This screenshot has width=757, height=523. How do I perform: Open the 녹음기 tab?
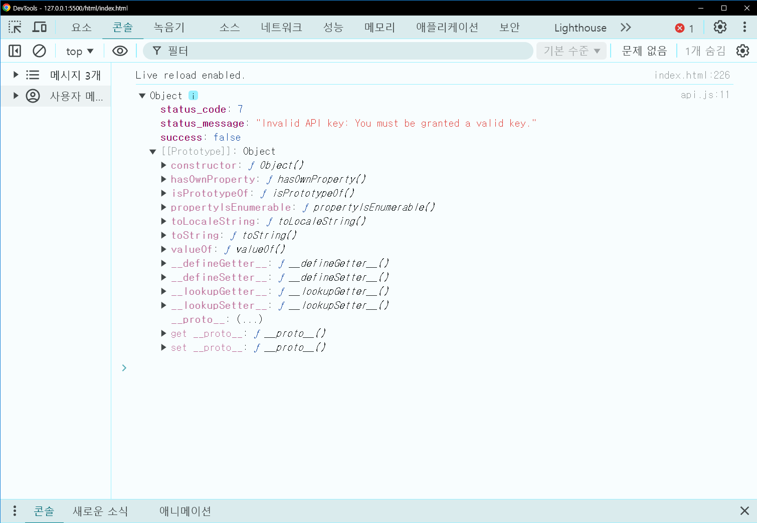tap(169, 28)
